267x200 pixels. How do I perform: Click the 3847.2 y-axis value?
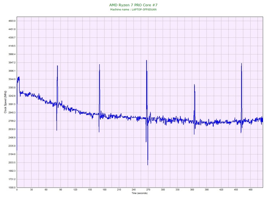12,63
